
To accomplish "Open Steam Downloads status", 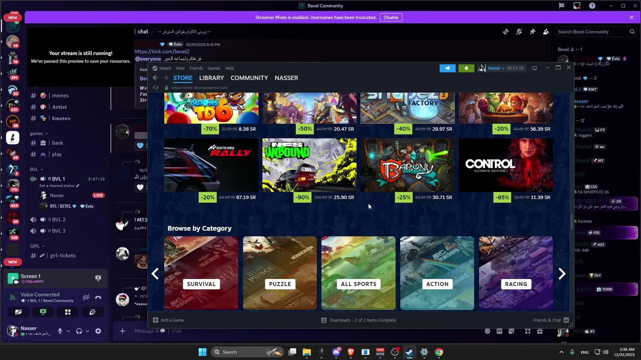I will [359, 320].
